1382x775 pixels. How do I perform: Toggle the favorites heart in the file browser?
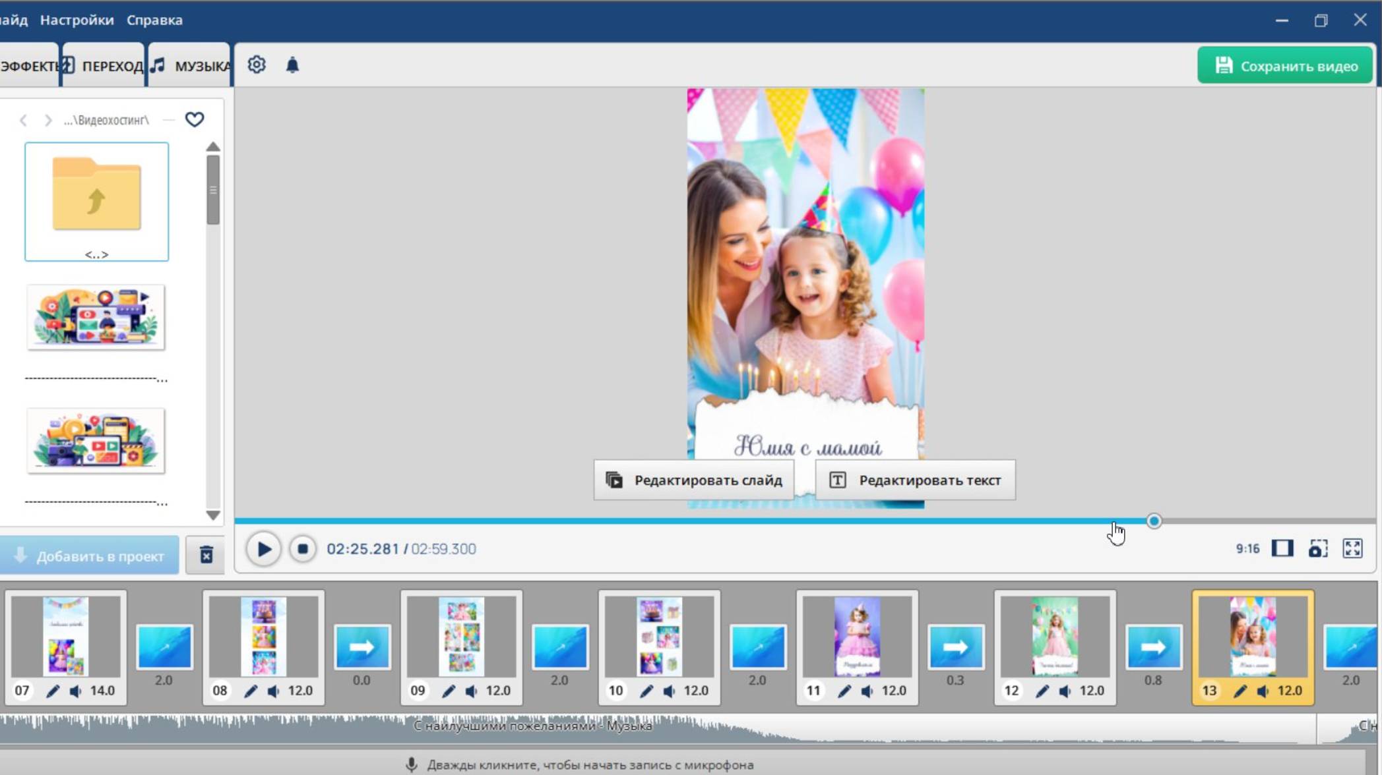coord(195,119)
